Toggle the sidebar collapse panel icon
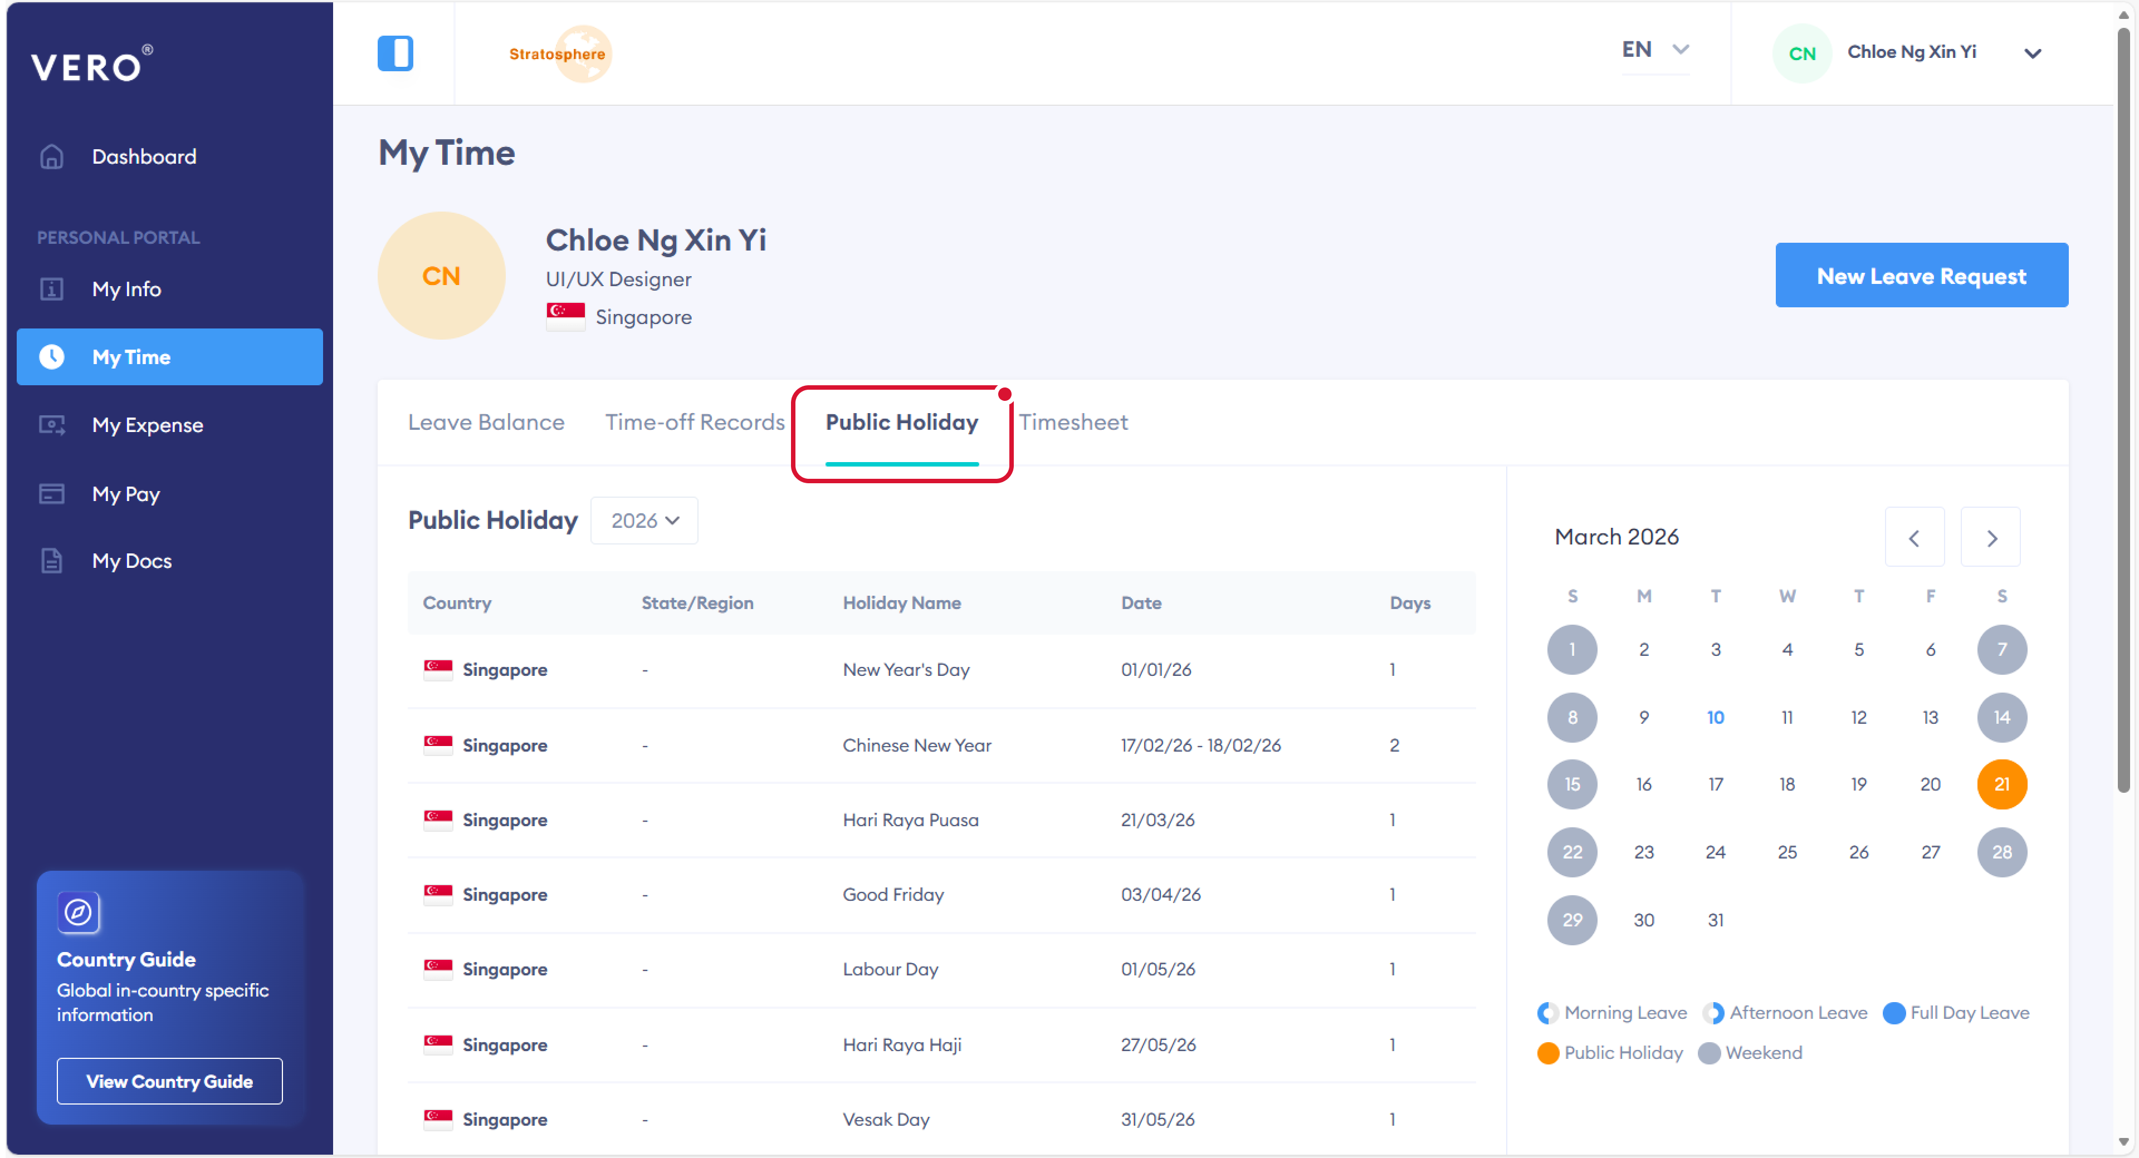 [395, 53]
